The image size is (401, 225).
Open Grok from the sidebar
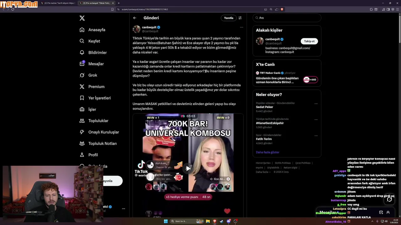tap(88, 75)
